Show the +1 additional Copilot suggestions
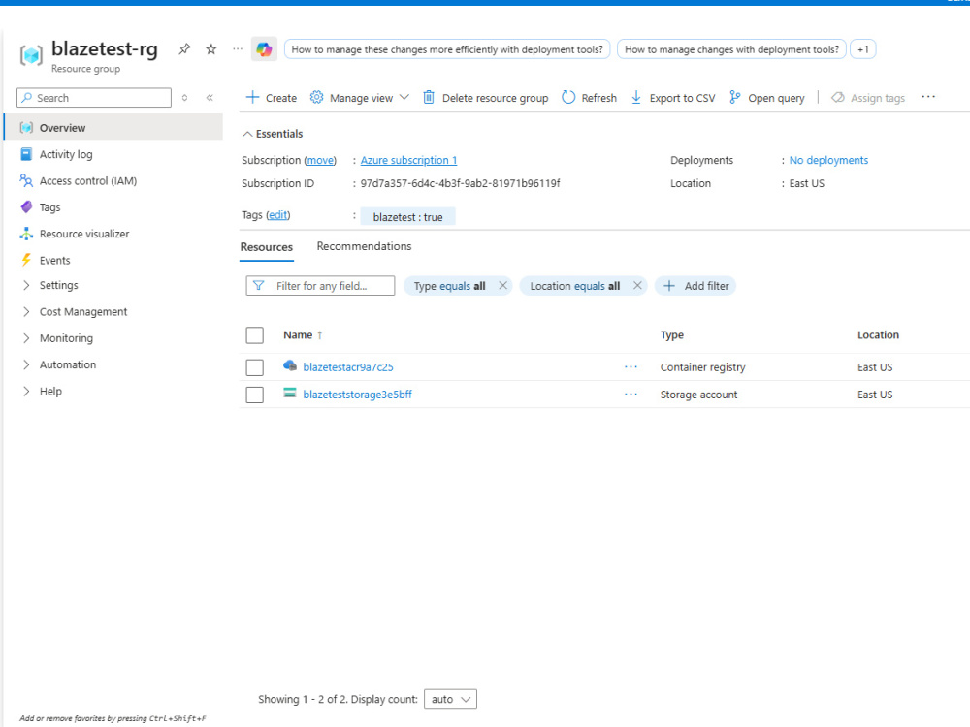This screenshot has width=970, height=727. pos(863,49)
